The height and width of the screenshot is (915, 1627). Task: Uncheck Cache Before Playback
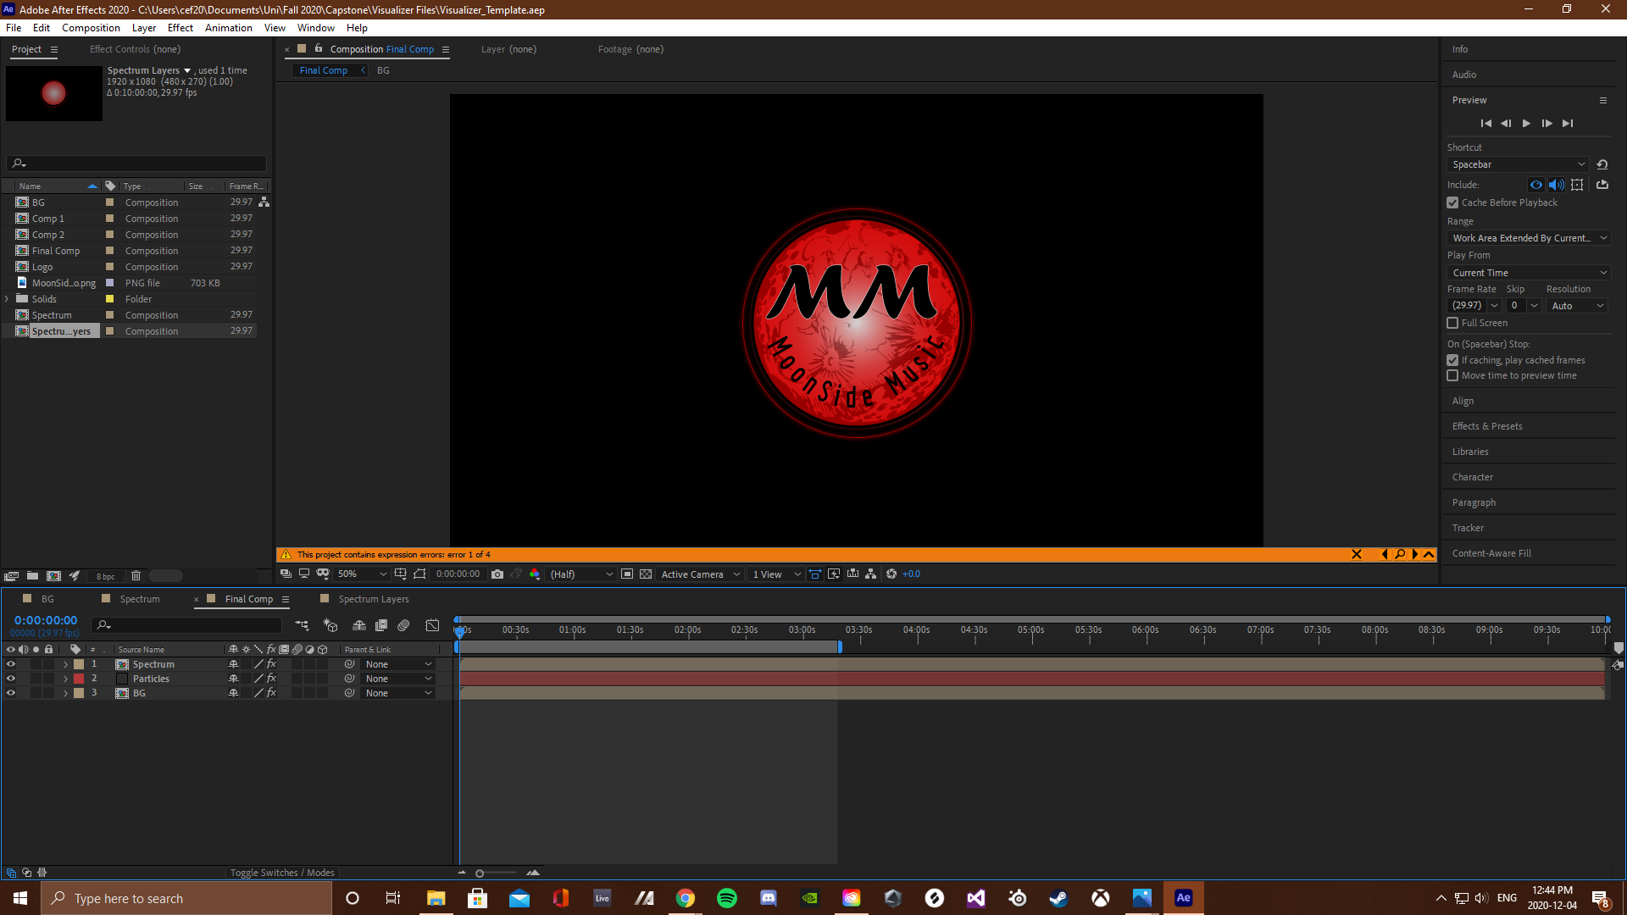coord(1452,202)
